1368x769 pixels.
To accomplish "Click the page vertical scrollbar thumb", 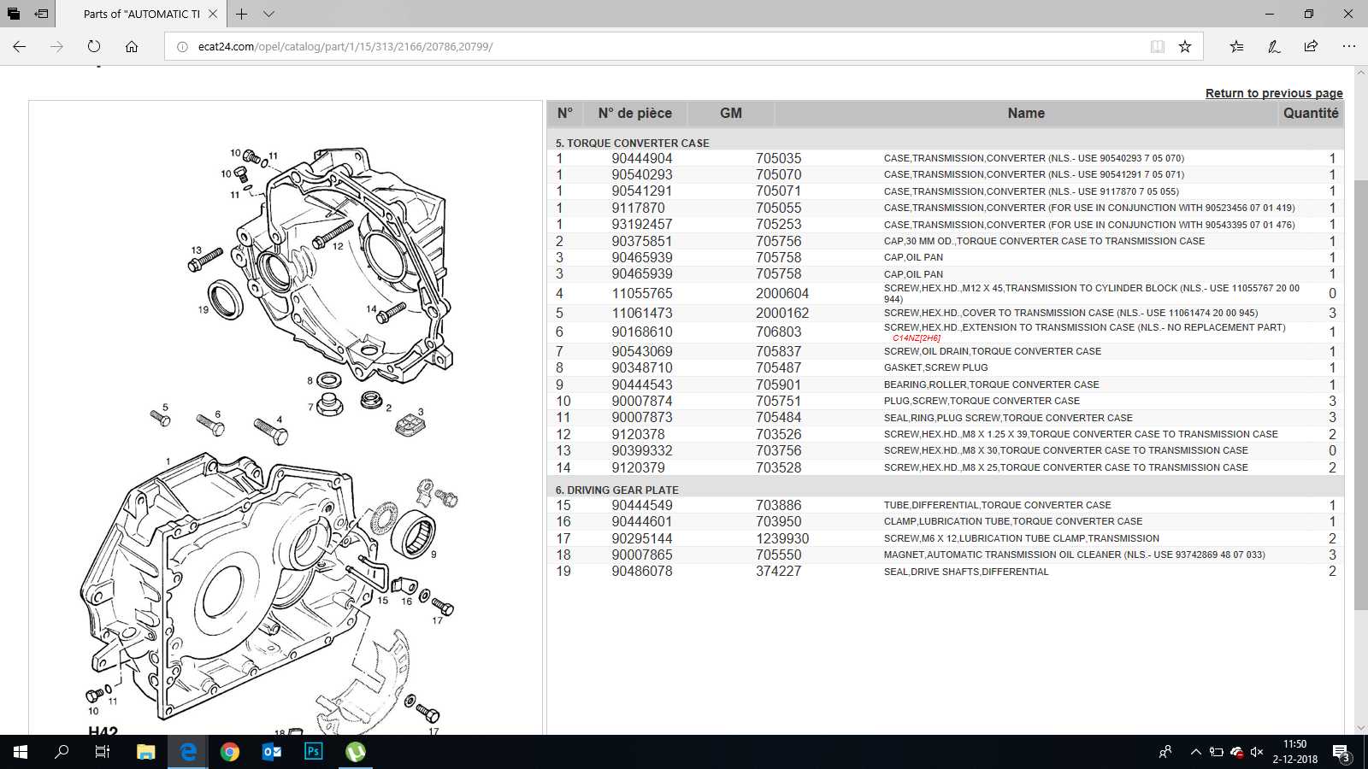I will point(1361,396).
